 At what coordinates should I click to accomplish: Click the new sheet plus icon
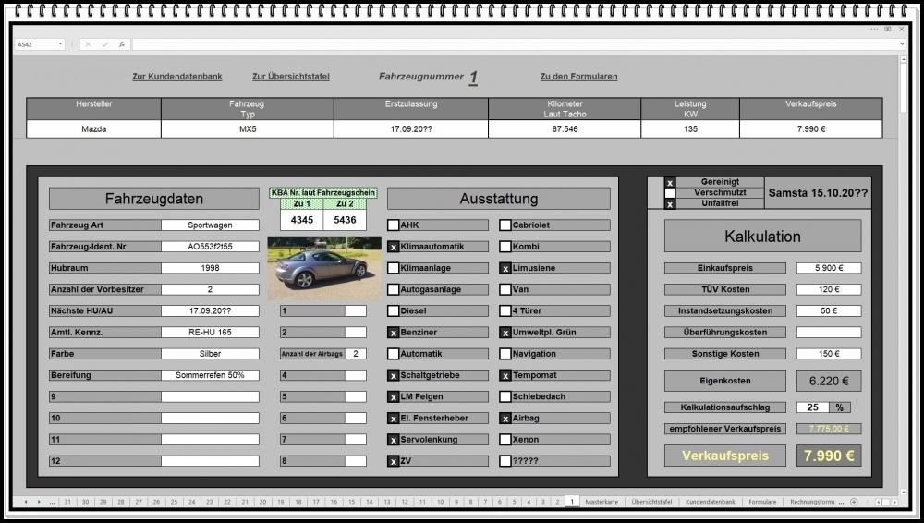click(854, 502)
